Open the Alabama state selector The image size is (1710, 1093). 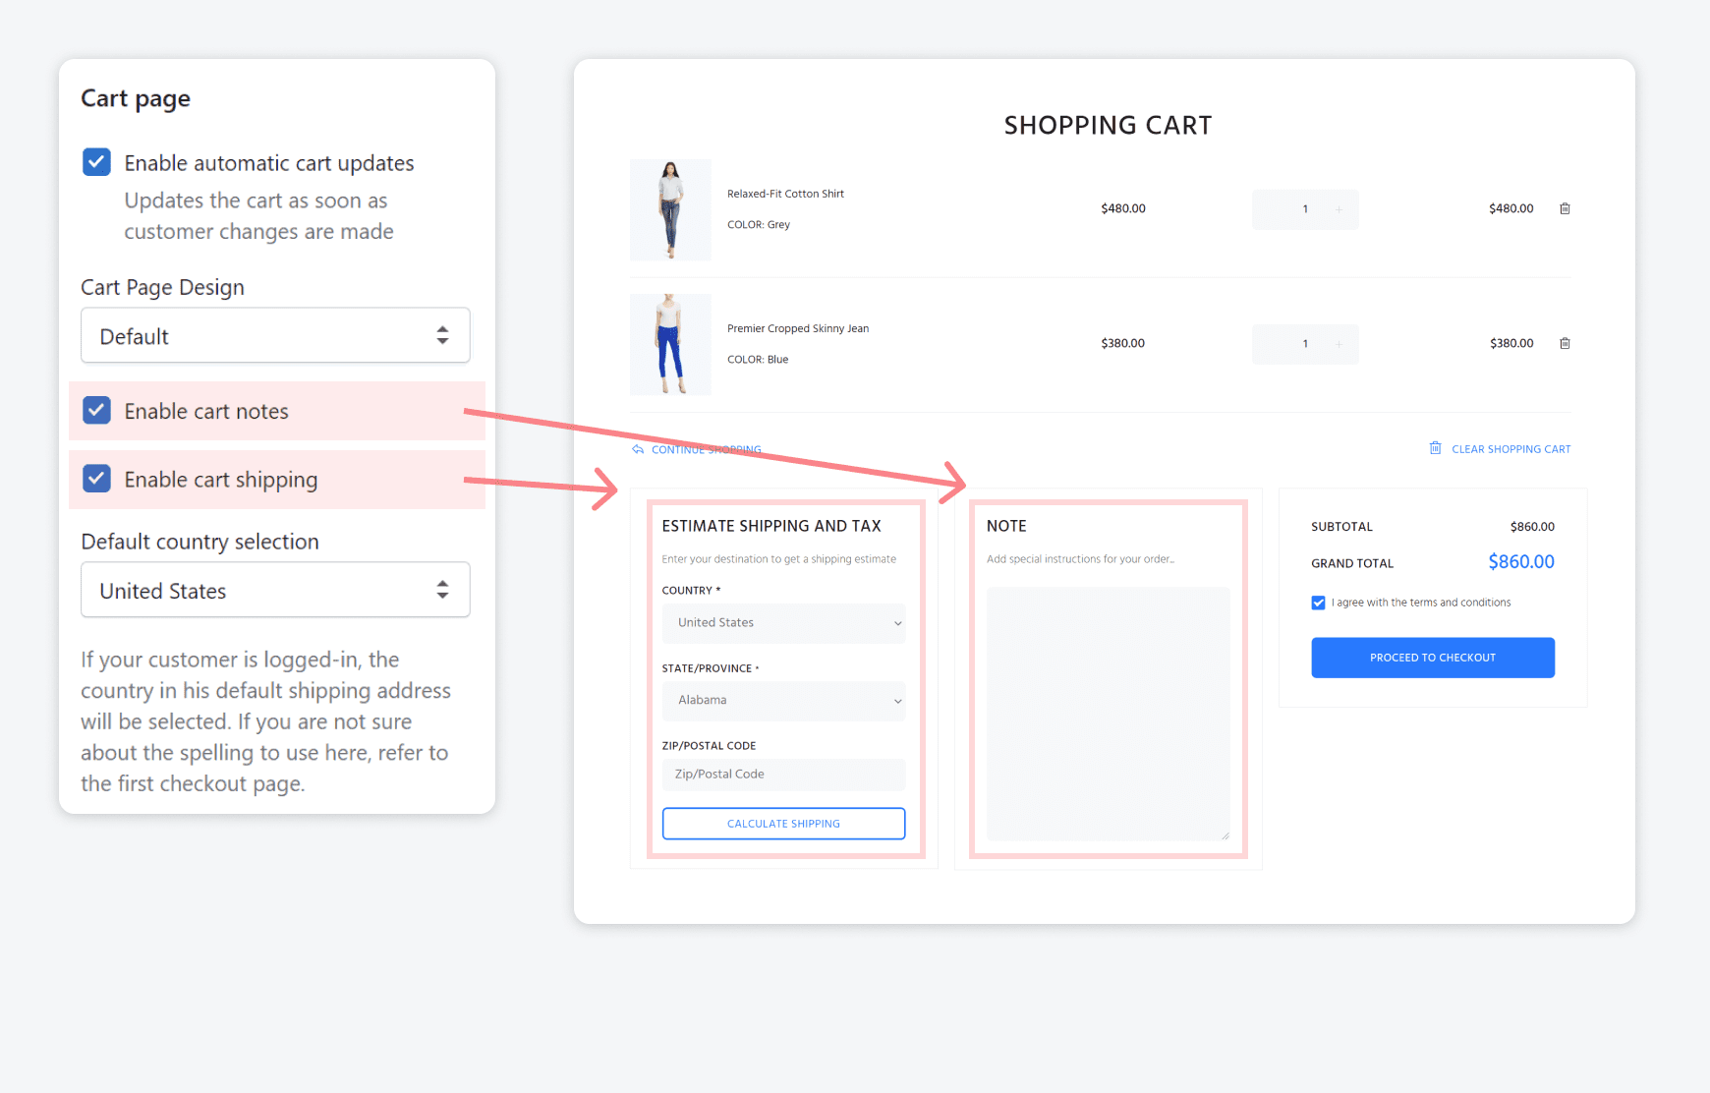tap(783, 701)
